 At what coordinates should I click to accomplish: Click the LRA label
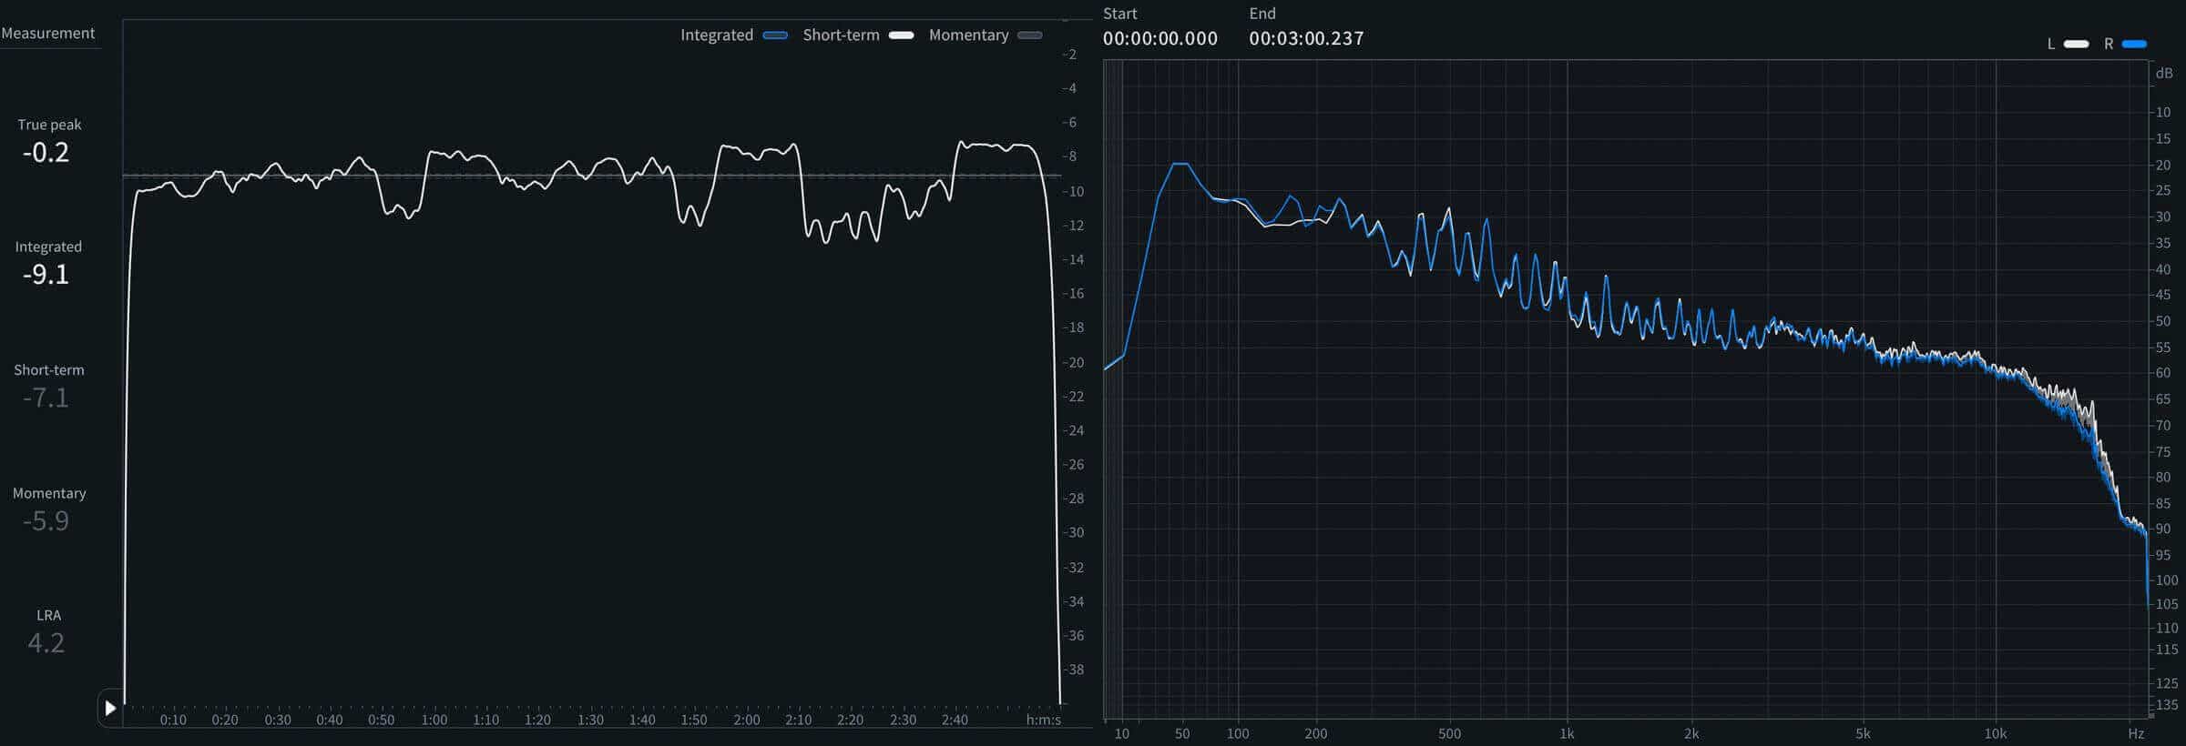pyautogui.click(x=48, y=615)
